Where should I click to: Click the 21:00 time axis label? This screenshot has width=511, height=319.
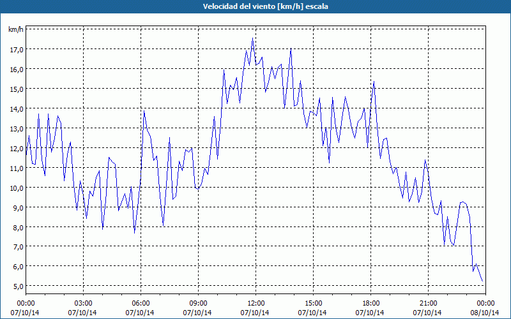tap(428, 304)
